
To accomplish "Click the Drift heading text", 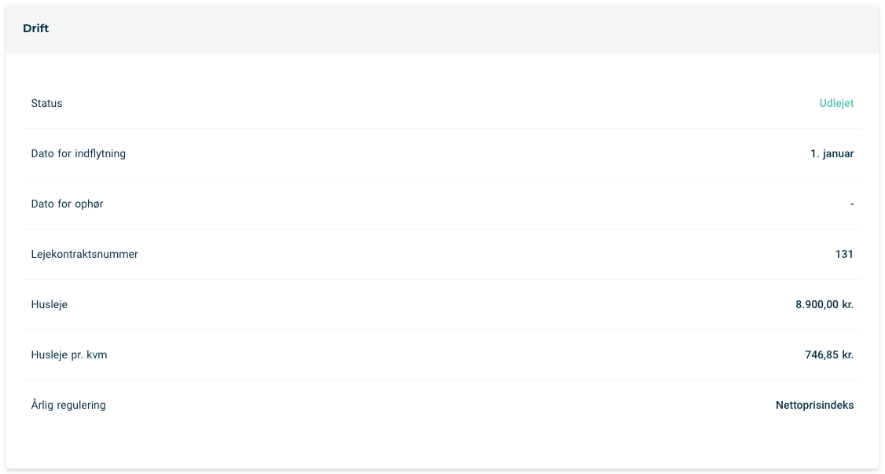I will coord(36,28).
